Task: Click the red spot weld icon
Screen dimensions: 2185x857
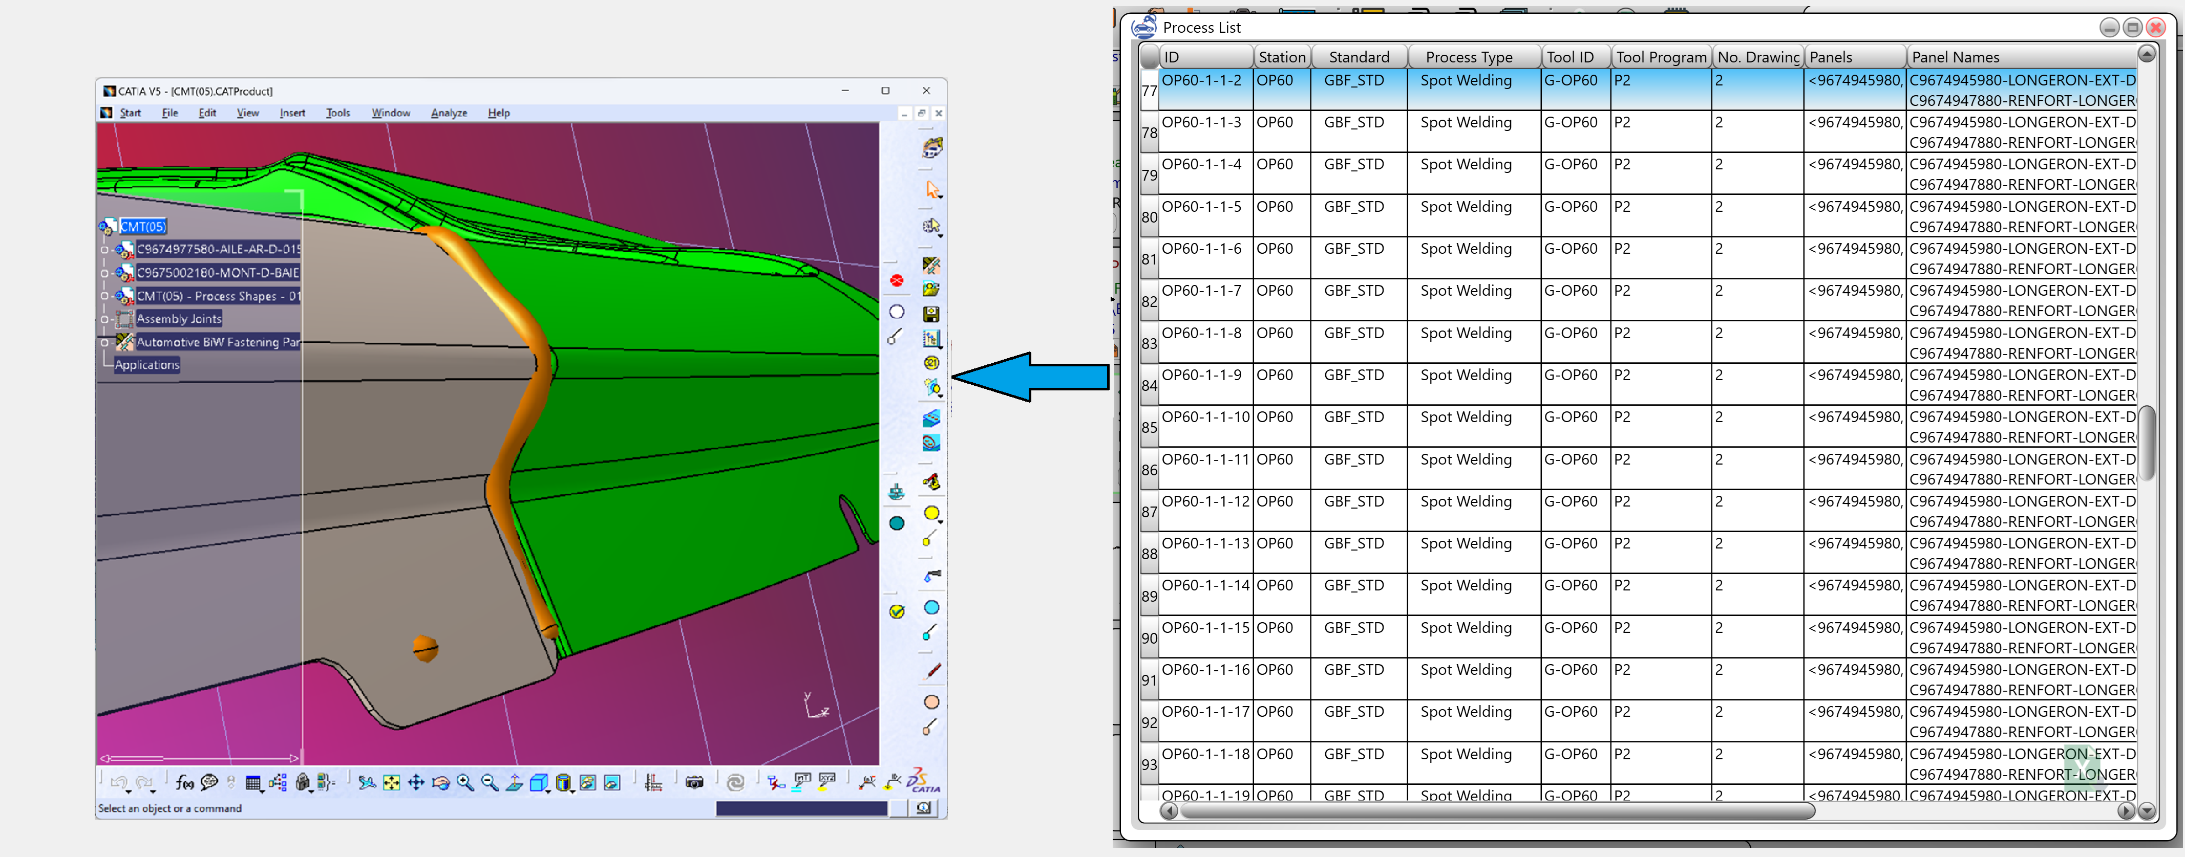Action: 897,280
